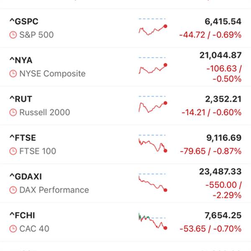Click the clock icon beside FTSE 100

point(13,151)
